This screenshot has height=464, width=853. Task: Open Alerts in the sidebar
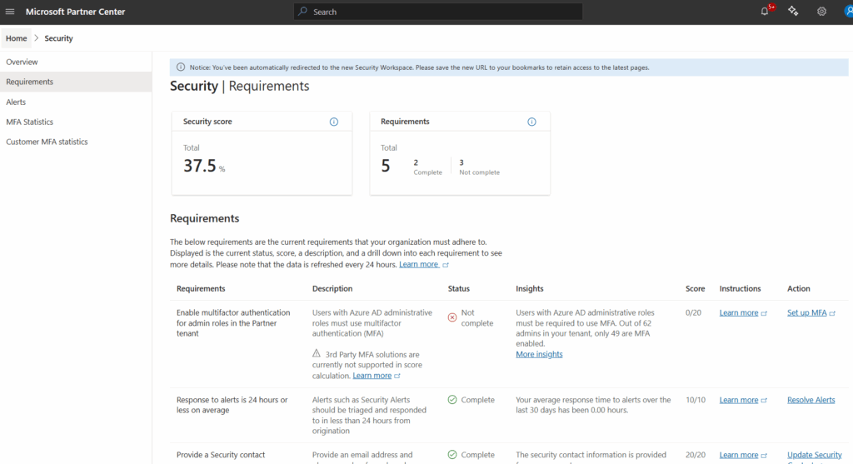tap(76, 102)
